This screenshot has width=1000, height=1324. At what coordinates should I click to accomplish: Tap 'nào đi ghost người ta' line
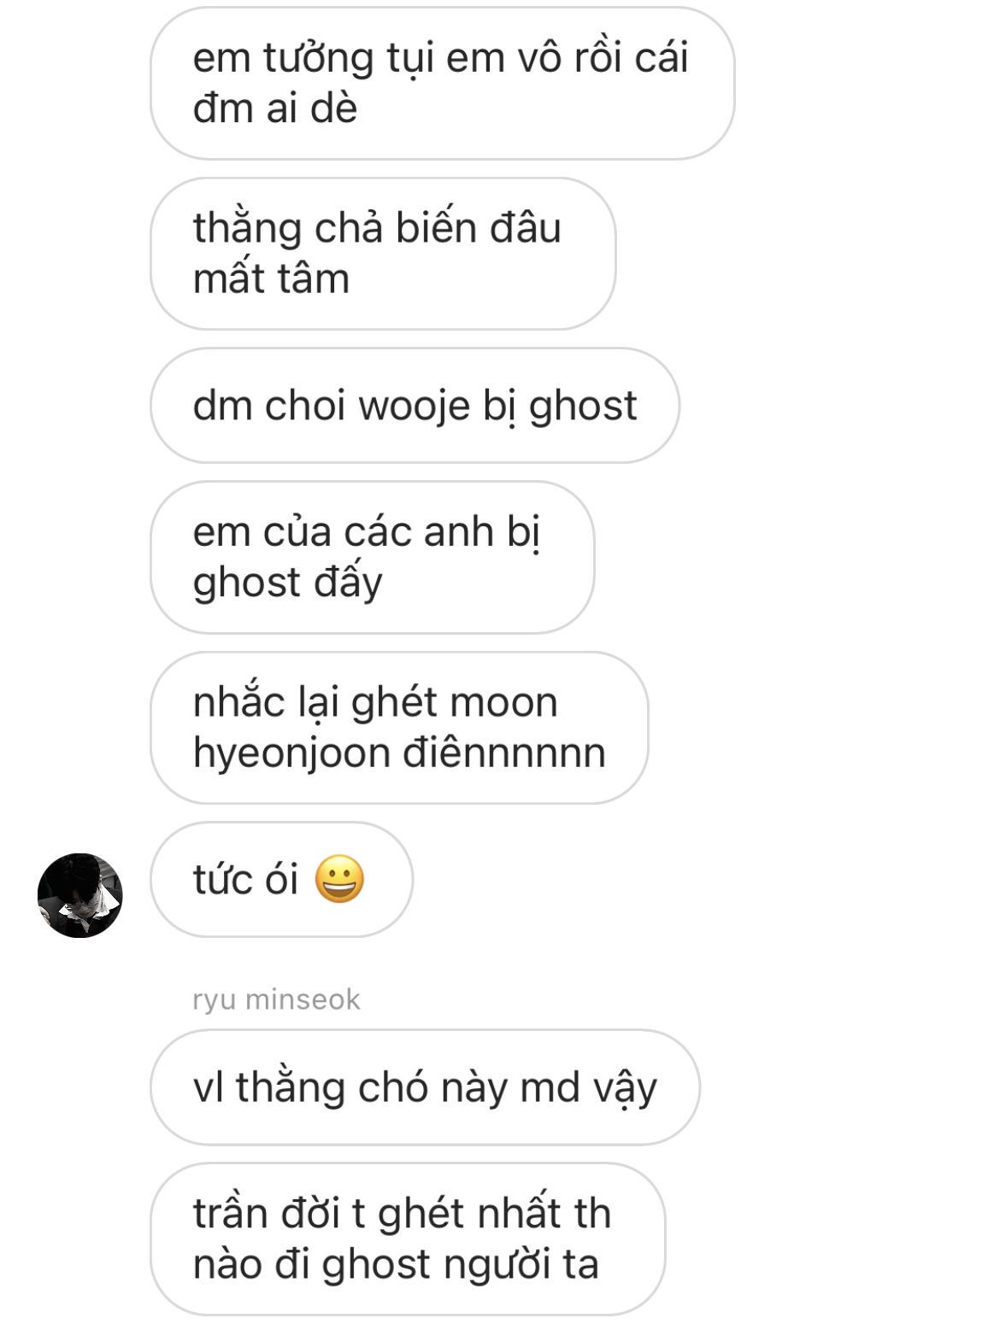click(x=396, y=1265)
